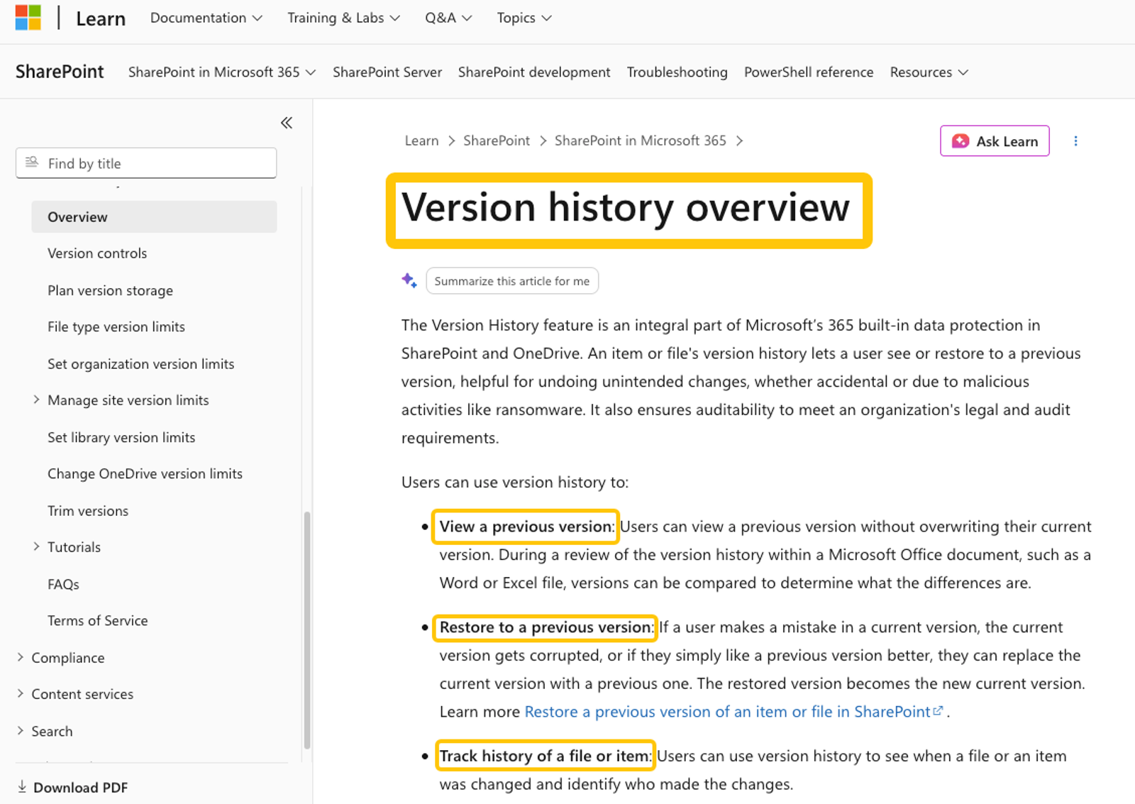Open Trim versions page
The image size is (1135, 804).
(88, 510)
